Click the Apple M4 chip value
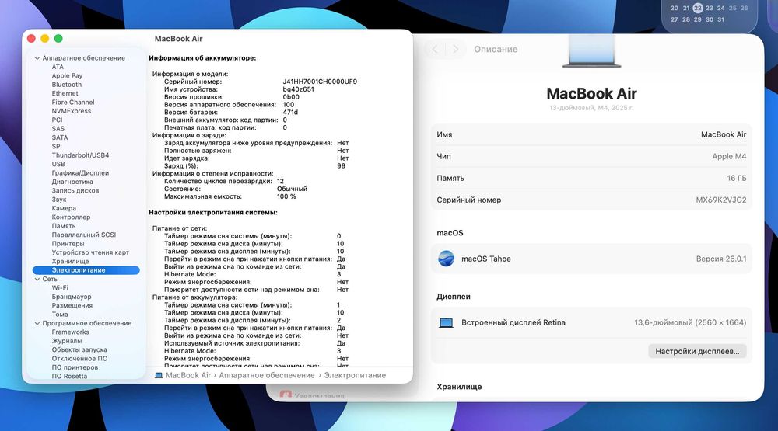778x431 pixels. 729,157
